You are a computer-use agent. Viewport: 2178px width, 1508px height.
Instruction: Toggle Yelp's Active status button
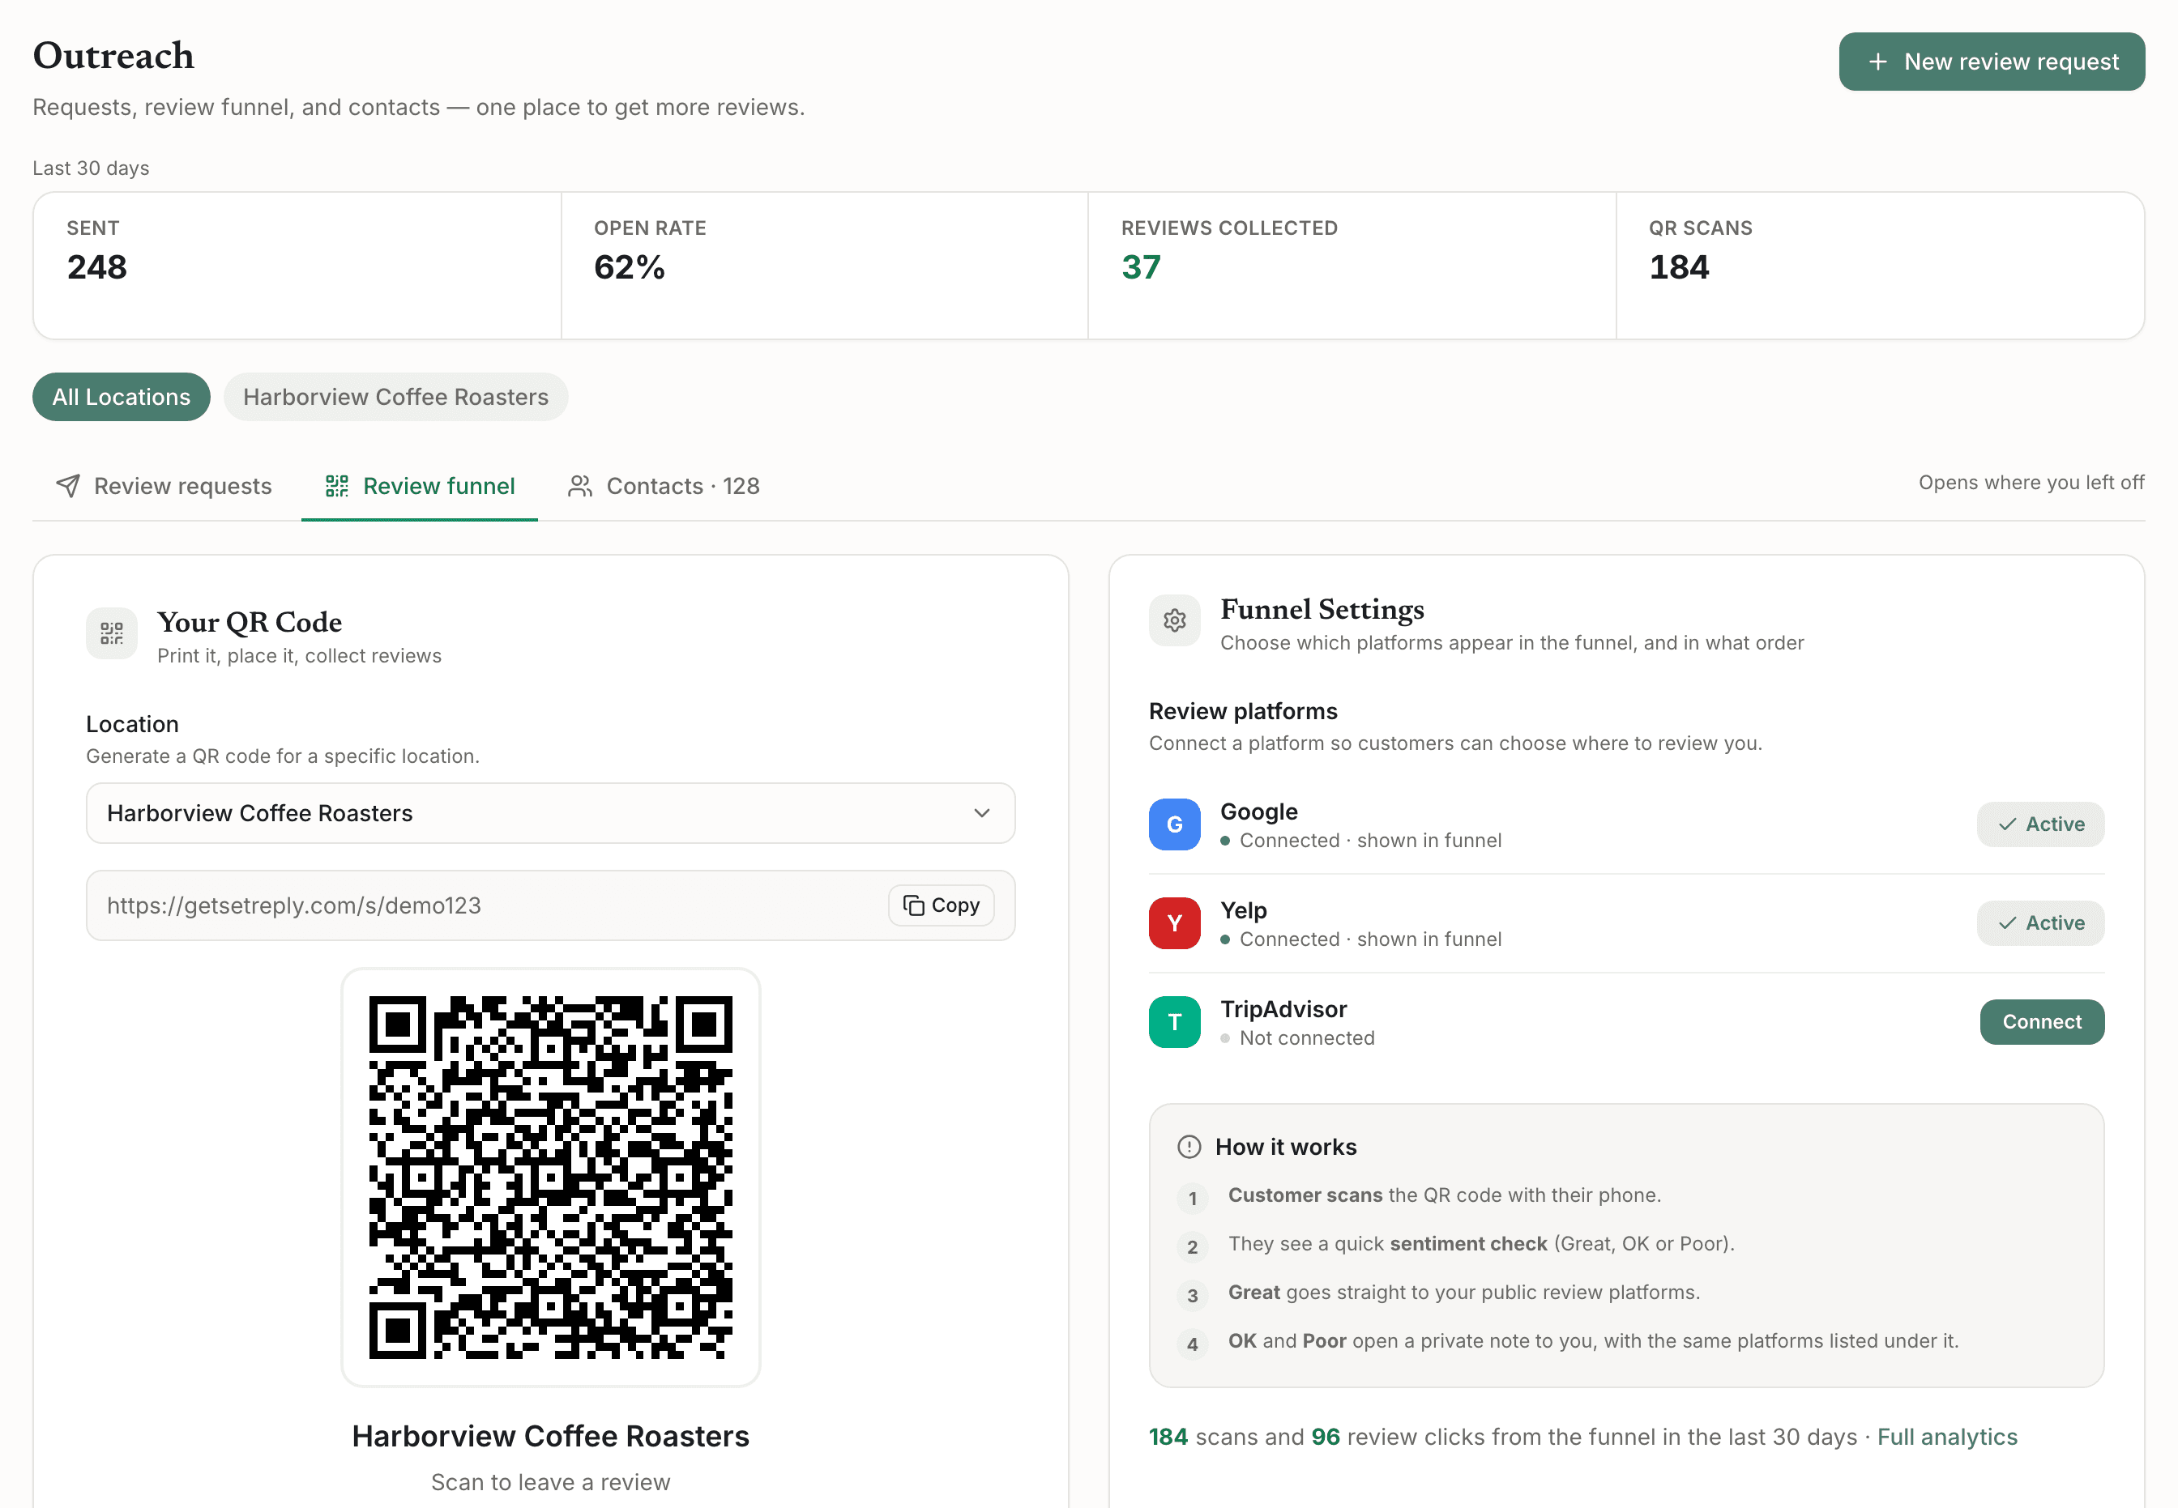(x=2040, y=923)
